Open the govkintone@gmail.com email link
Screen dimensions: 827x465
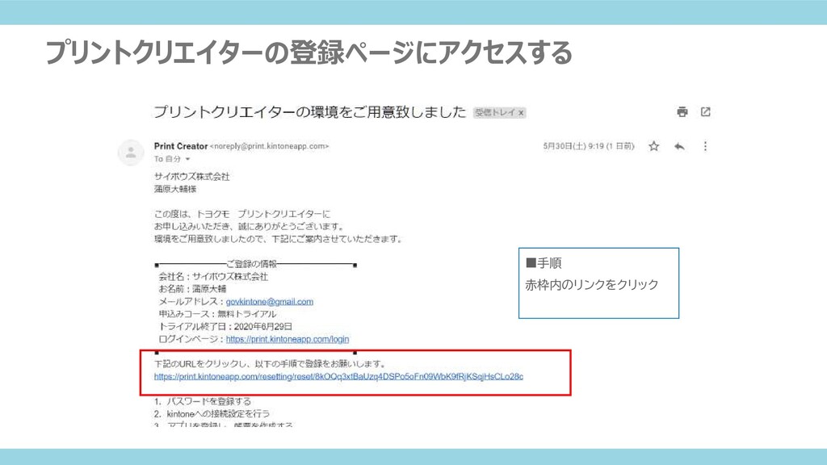click(x=270, y=302)
